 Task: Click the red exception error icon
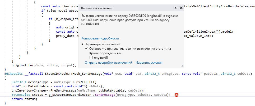177,95
